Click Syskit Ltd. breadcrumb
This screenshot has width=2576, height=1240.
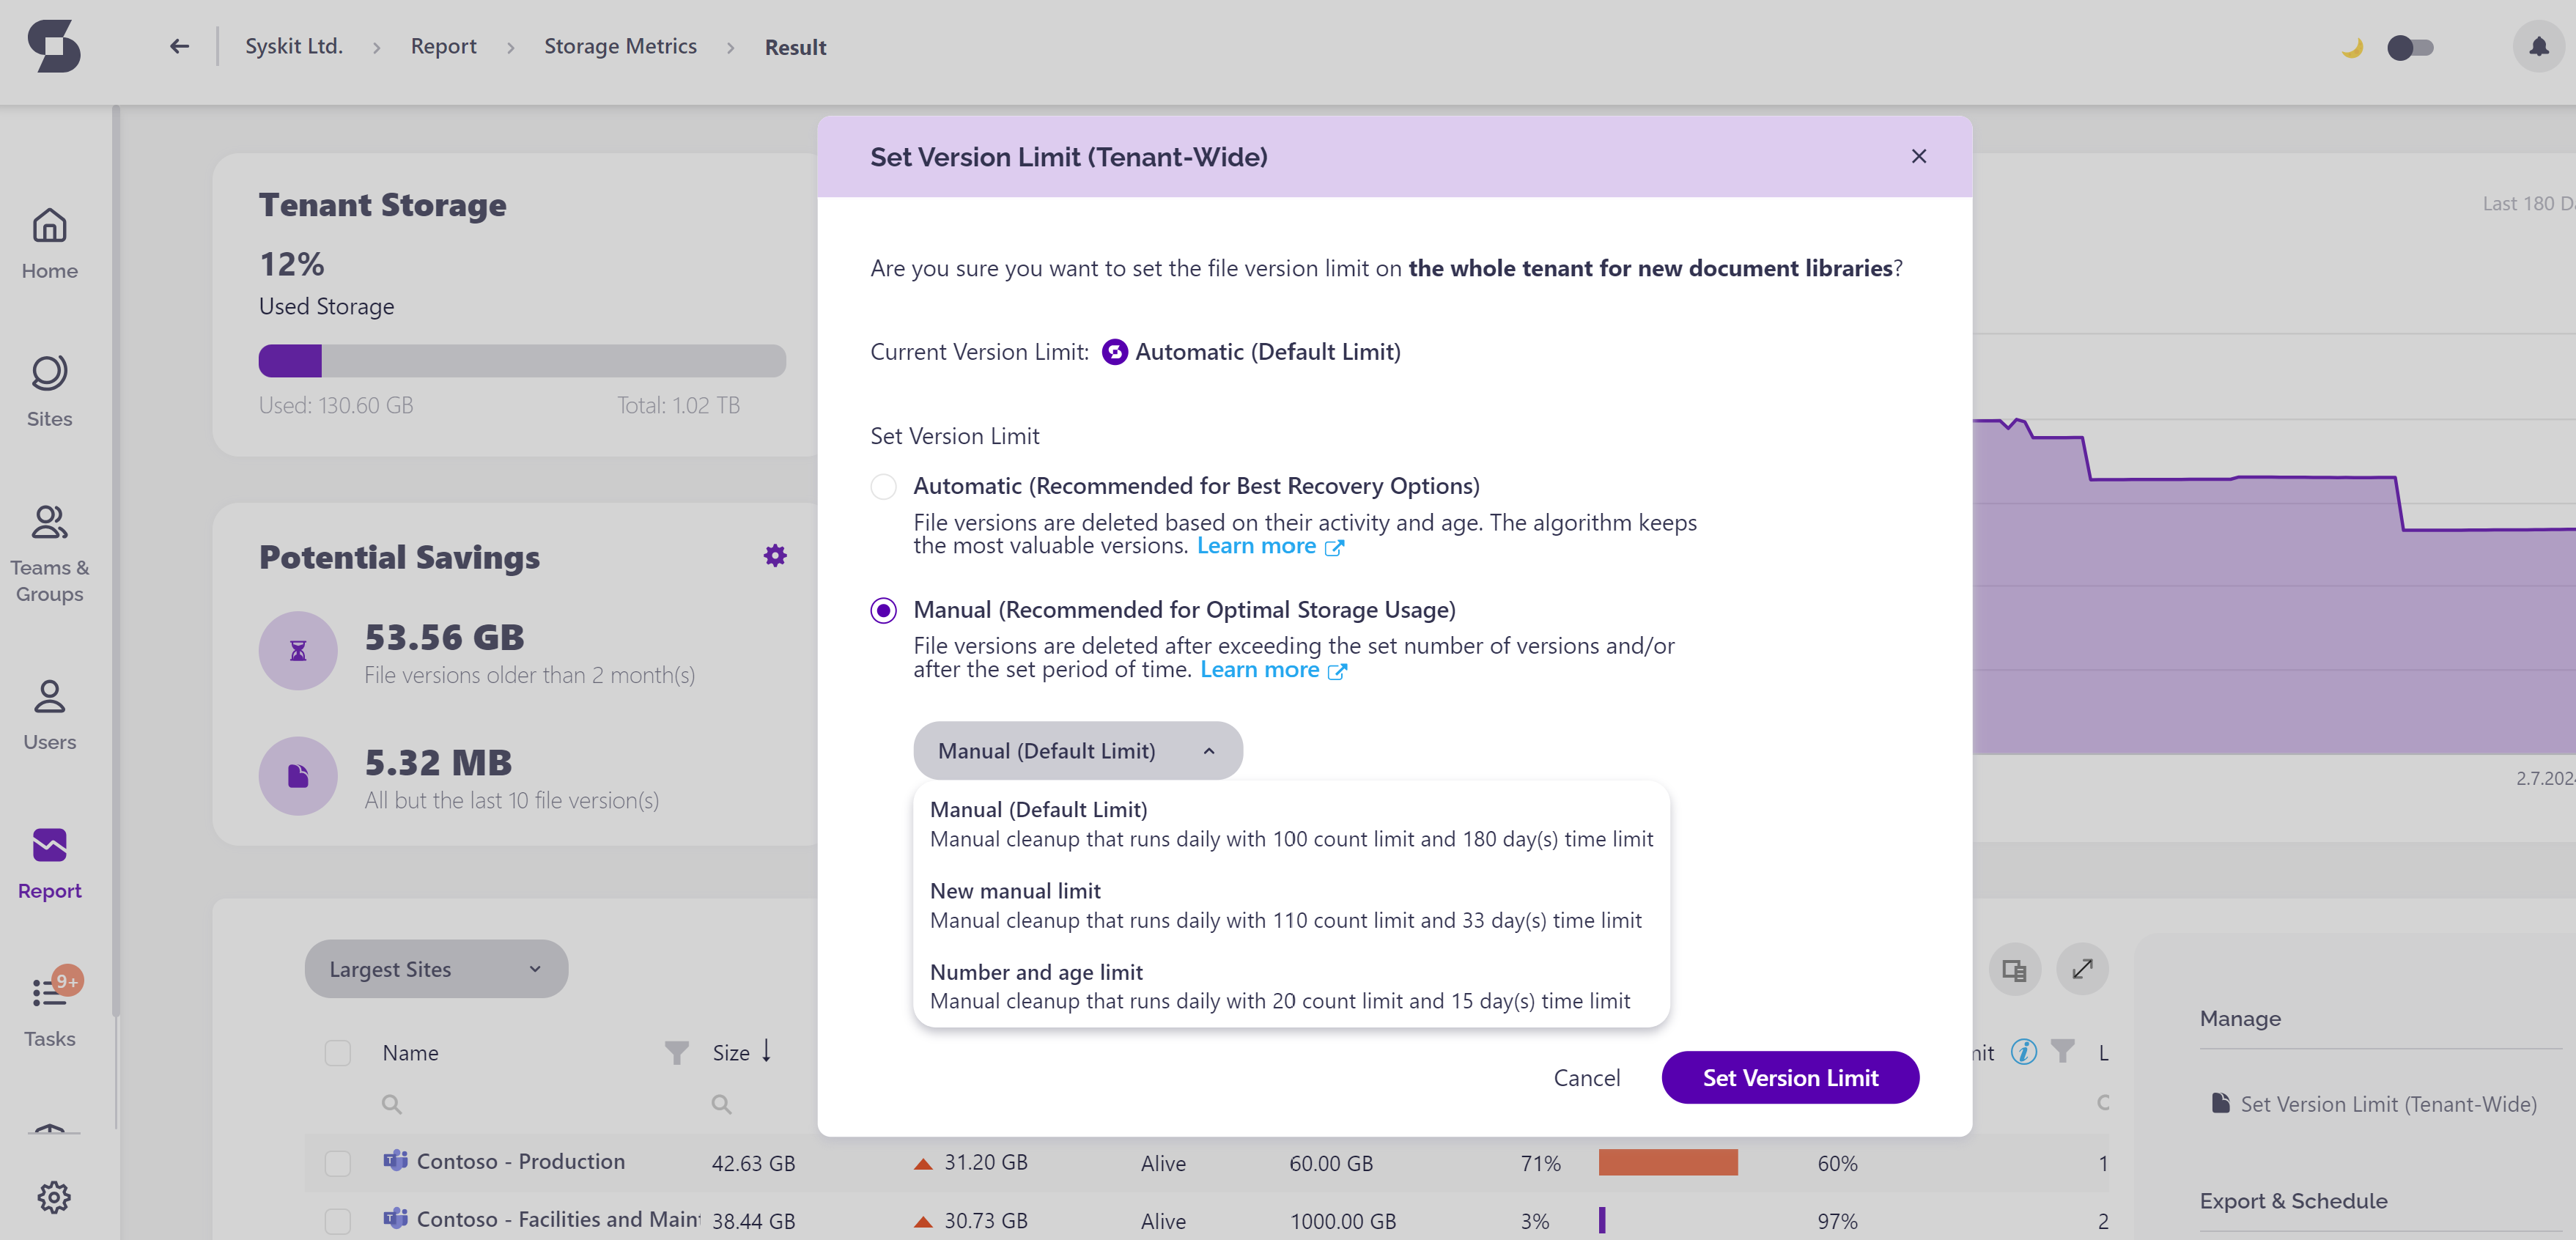[294, 46]
